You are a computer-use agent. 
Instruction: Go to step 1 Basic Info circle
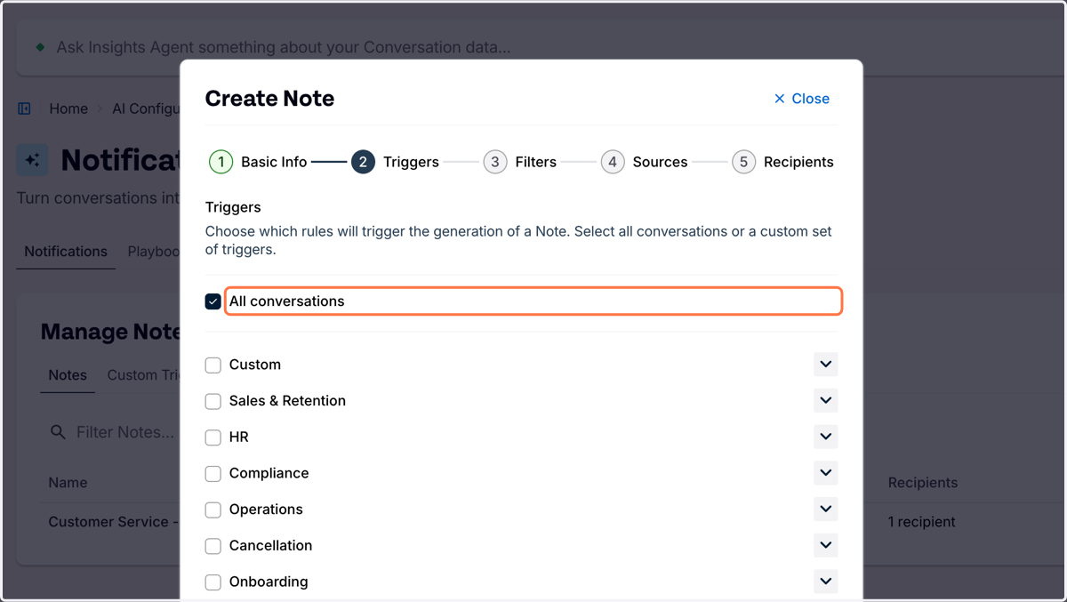[221, 162]
